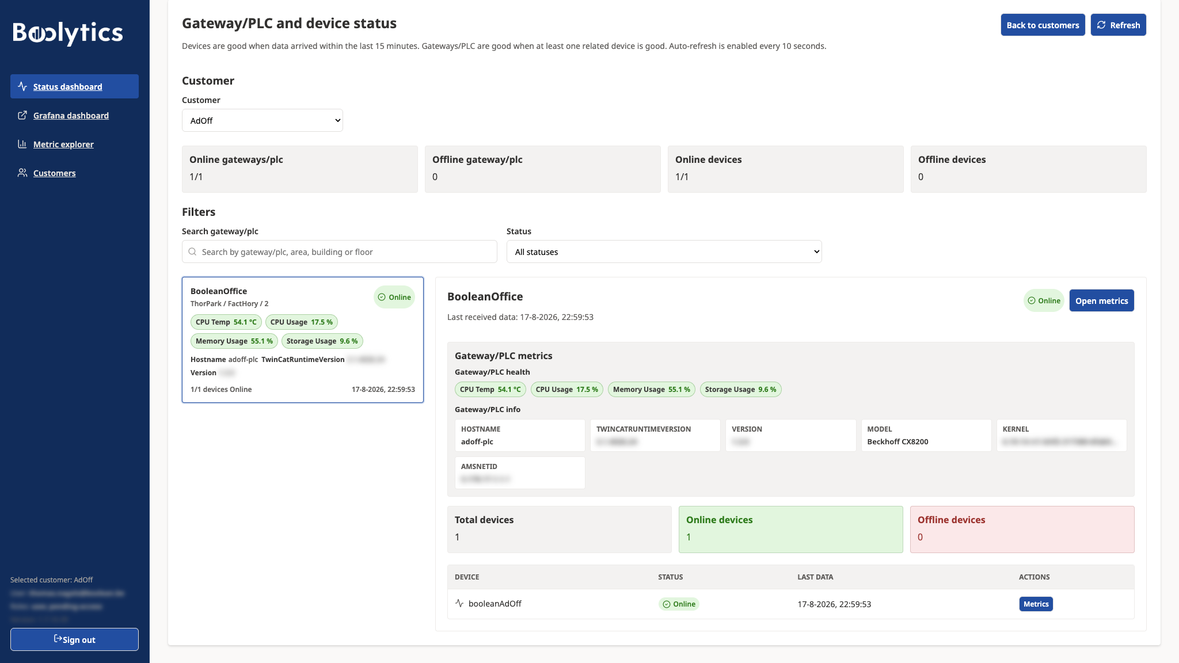The image size is (1179, 663).
Task: Click the top Online devices 1/1 tile
Action: pos(786,169)
